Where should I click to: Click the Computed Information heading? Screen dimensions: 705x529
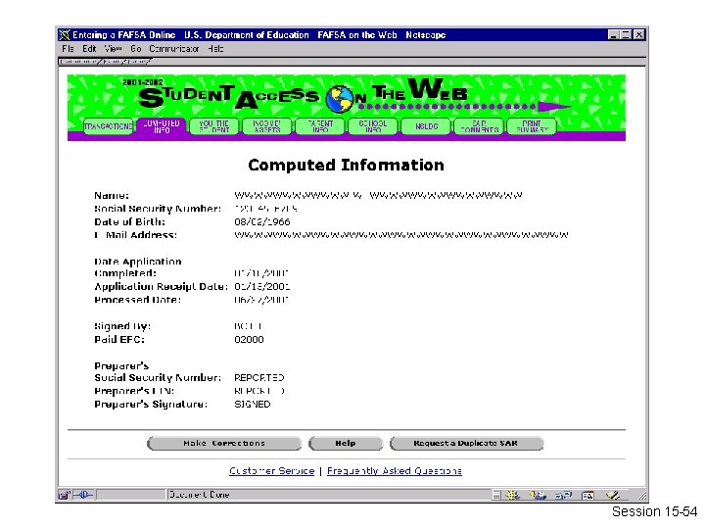pos(346,166)
